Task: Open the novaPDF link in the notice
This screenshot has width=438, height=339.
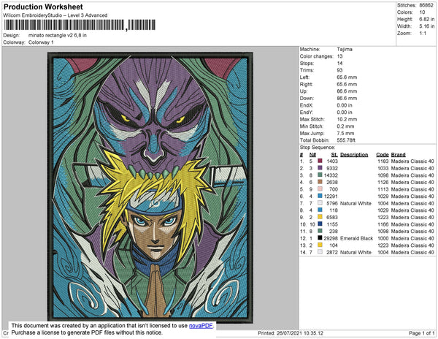Action: tap(201, 326)
